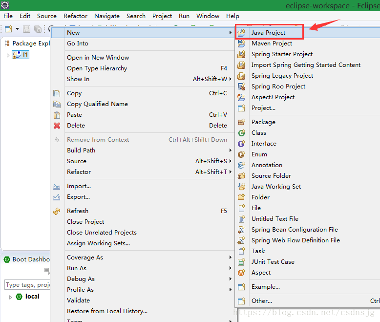Click the Save toolbar icon
The height and width of the screenshot is (322, 380).
pos(26,29)
